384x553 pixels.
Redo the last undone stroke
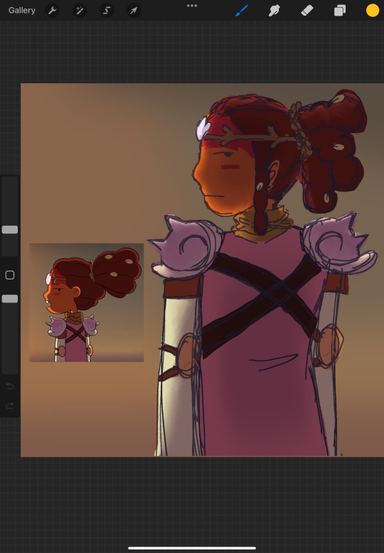10,406
